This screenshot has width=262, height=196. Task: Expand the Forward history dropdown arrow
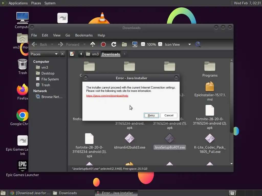tap(84, 44)
